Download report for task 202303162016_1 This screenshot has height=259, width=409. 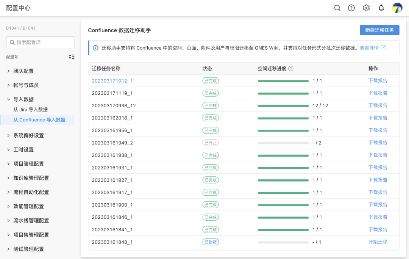[x=378, y=118]
